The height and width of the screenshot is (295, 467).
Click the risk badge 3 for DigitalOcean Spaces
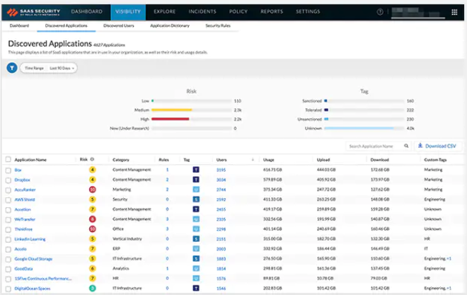92,288
